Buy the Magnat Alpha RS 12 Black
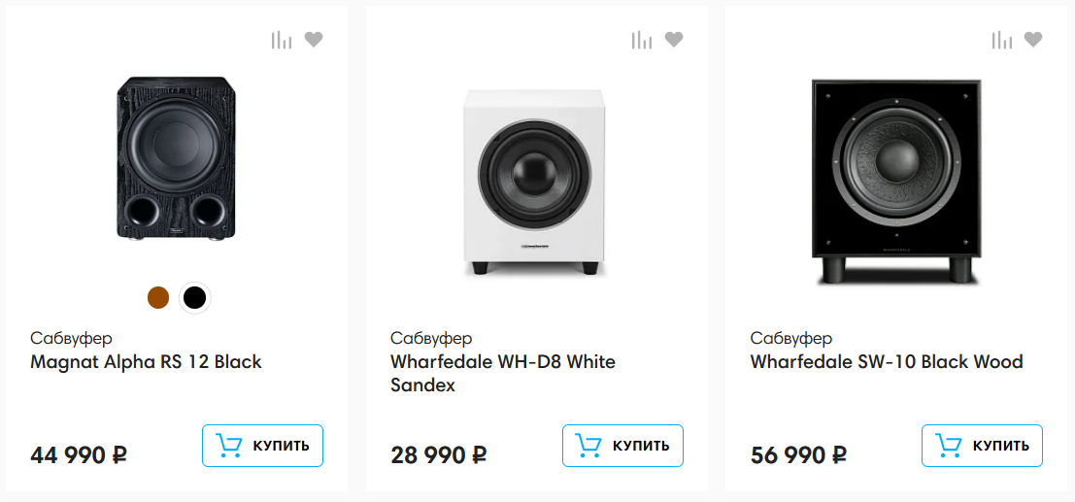Viewport: 1075px width, 502px height. (x=262, y=446)
